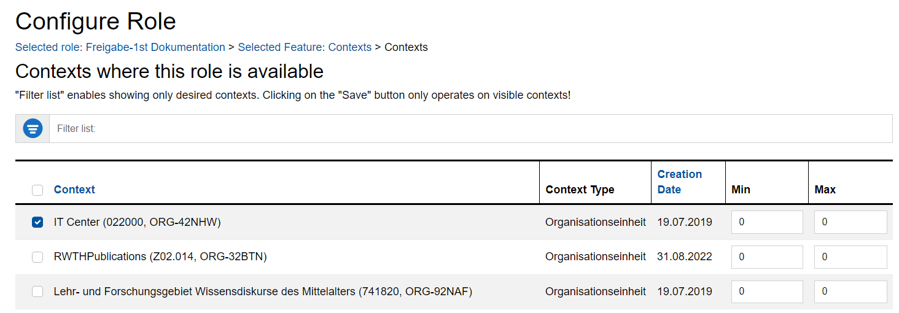The height and width of the screenshot is (313, 899).
Task: Uncheck the IT Center context checkbox
Action: coord(37,222)
